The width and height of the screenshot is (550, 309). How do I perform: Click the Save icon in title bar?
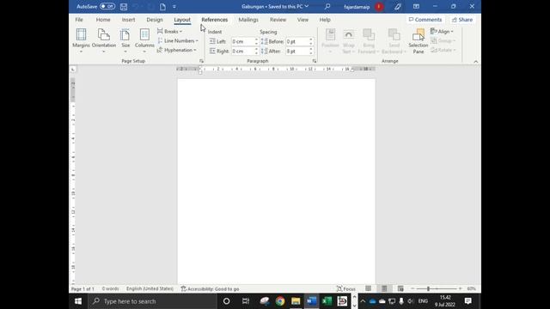pyautogui.click(x=124, y=7)
